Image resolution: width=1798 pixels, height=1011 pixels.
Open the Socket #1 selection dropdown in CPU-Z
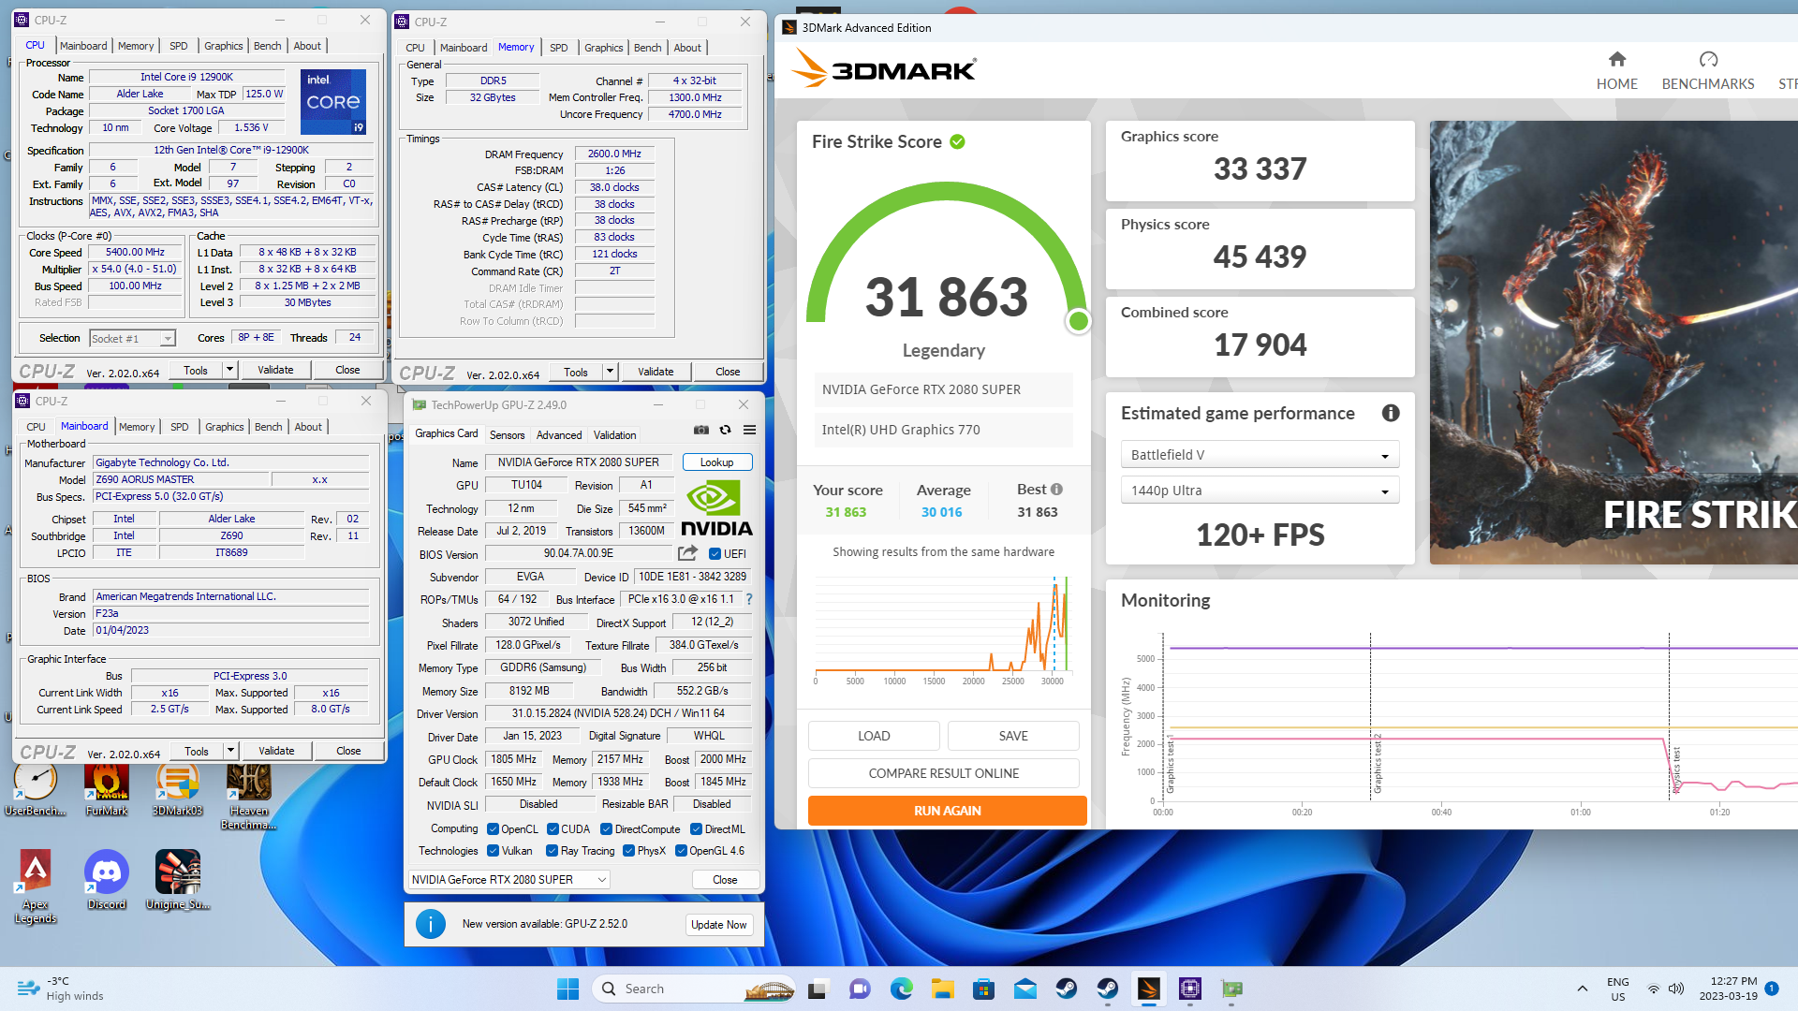(x=132, y=338)
